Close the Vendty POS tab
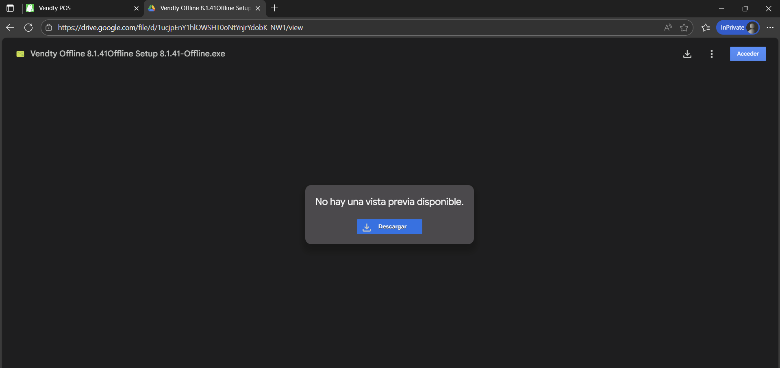The image size is (780, 368). point(136,8)
